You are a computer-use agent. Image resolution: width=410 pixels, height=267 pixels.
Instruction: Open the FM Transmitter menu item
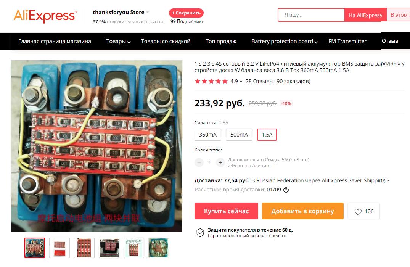pos(347,41)
